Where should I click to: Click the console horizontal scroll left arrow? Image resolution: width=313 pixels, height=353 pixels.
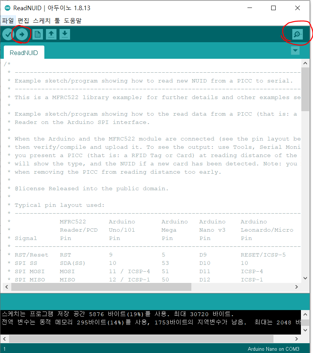[x=5, y=339]
